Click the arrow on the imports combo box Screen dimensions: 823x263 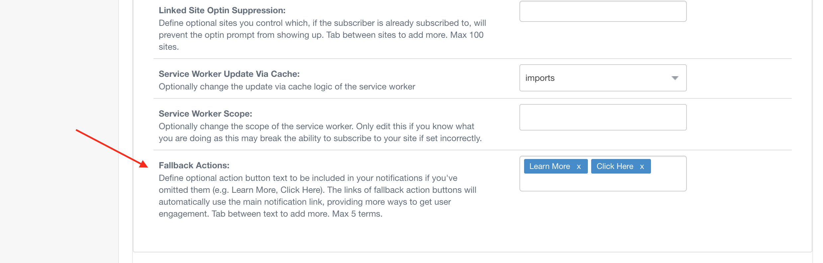[675, 78]
